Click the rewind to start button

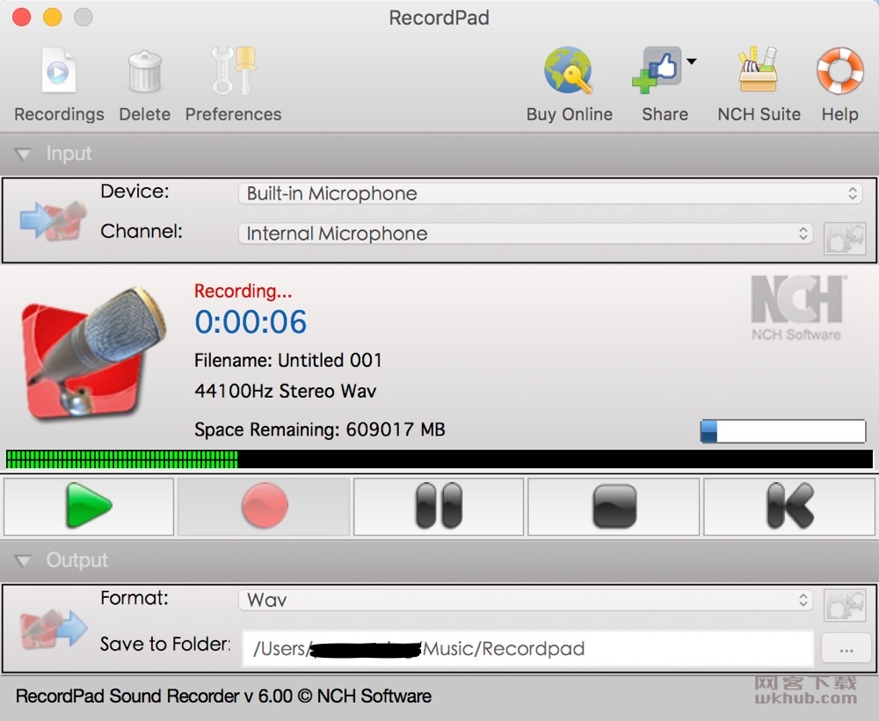[x=789, y=506]
